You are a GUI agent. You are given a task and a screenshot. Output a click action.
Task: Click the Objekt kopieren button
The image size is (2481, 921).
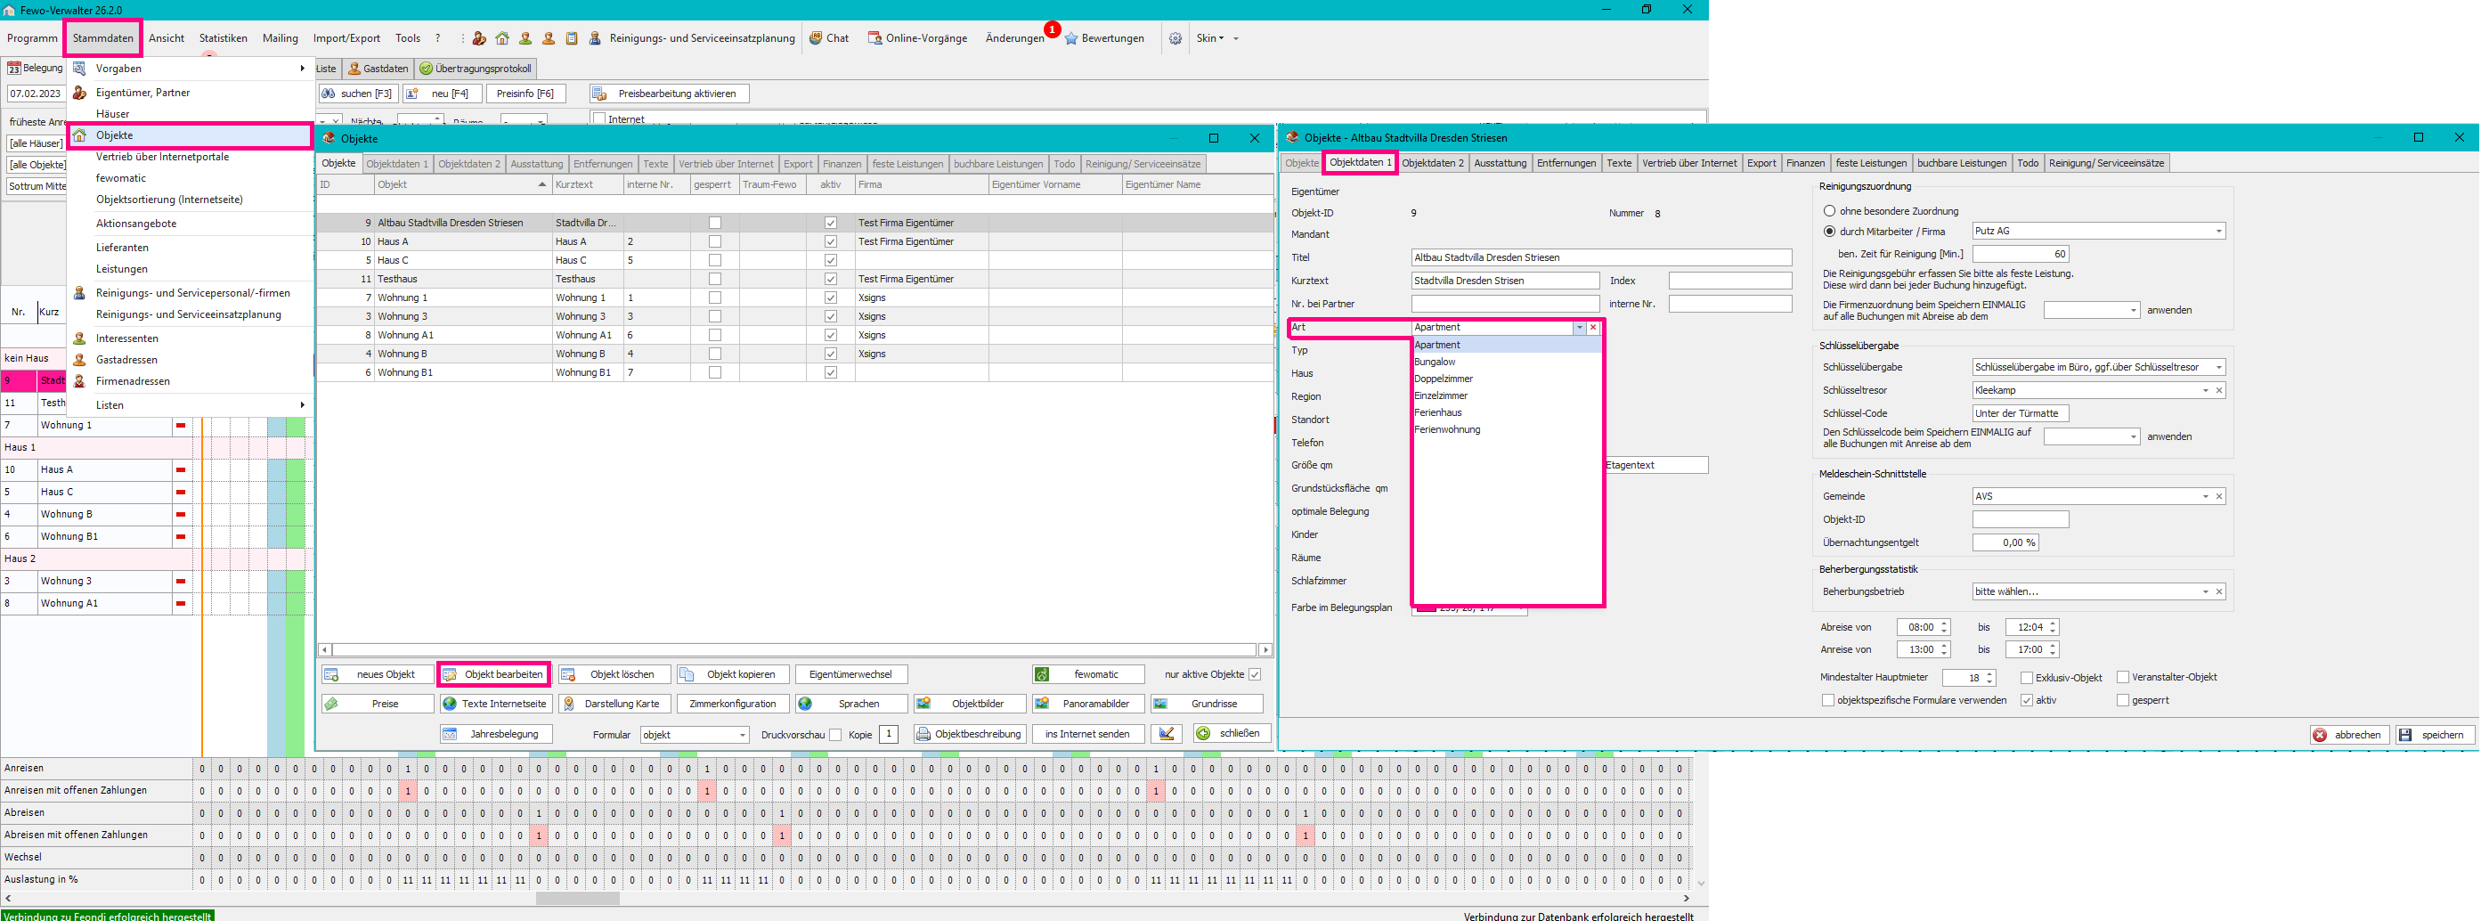tap(733, 674)
